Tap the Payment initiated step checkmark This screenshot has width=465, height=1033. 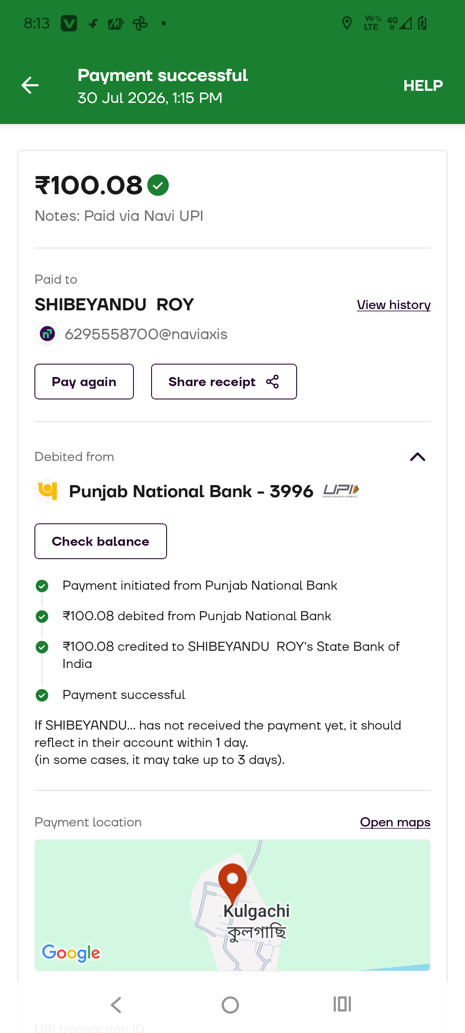pos(42,586)
